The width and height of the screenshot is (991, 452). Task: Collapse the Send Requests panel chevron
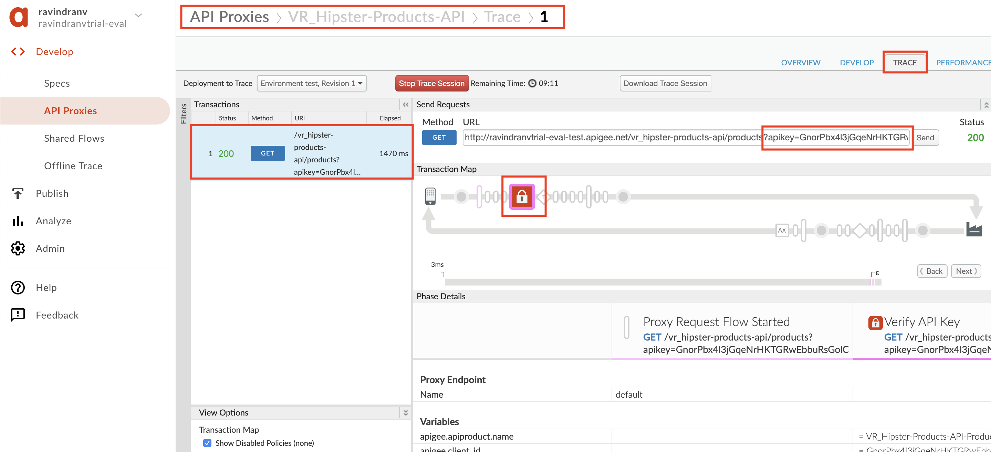point(986,105)
